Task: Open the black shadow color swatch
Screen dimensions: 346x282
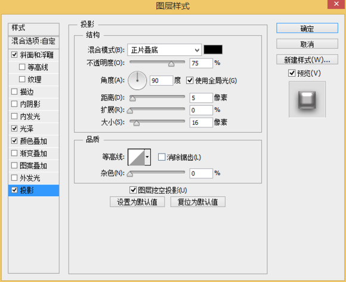Action: [x=213, y=49]
